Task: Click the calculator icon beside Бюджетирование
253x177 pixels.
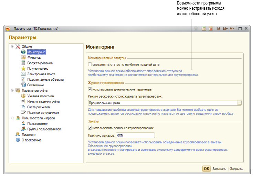Action: pyautogui.click(x=23, y=63)
